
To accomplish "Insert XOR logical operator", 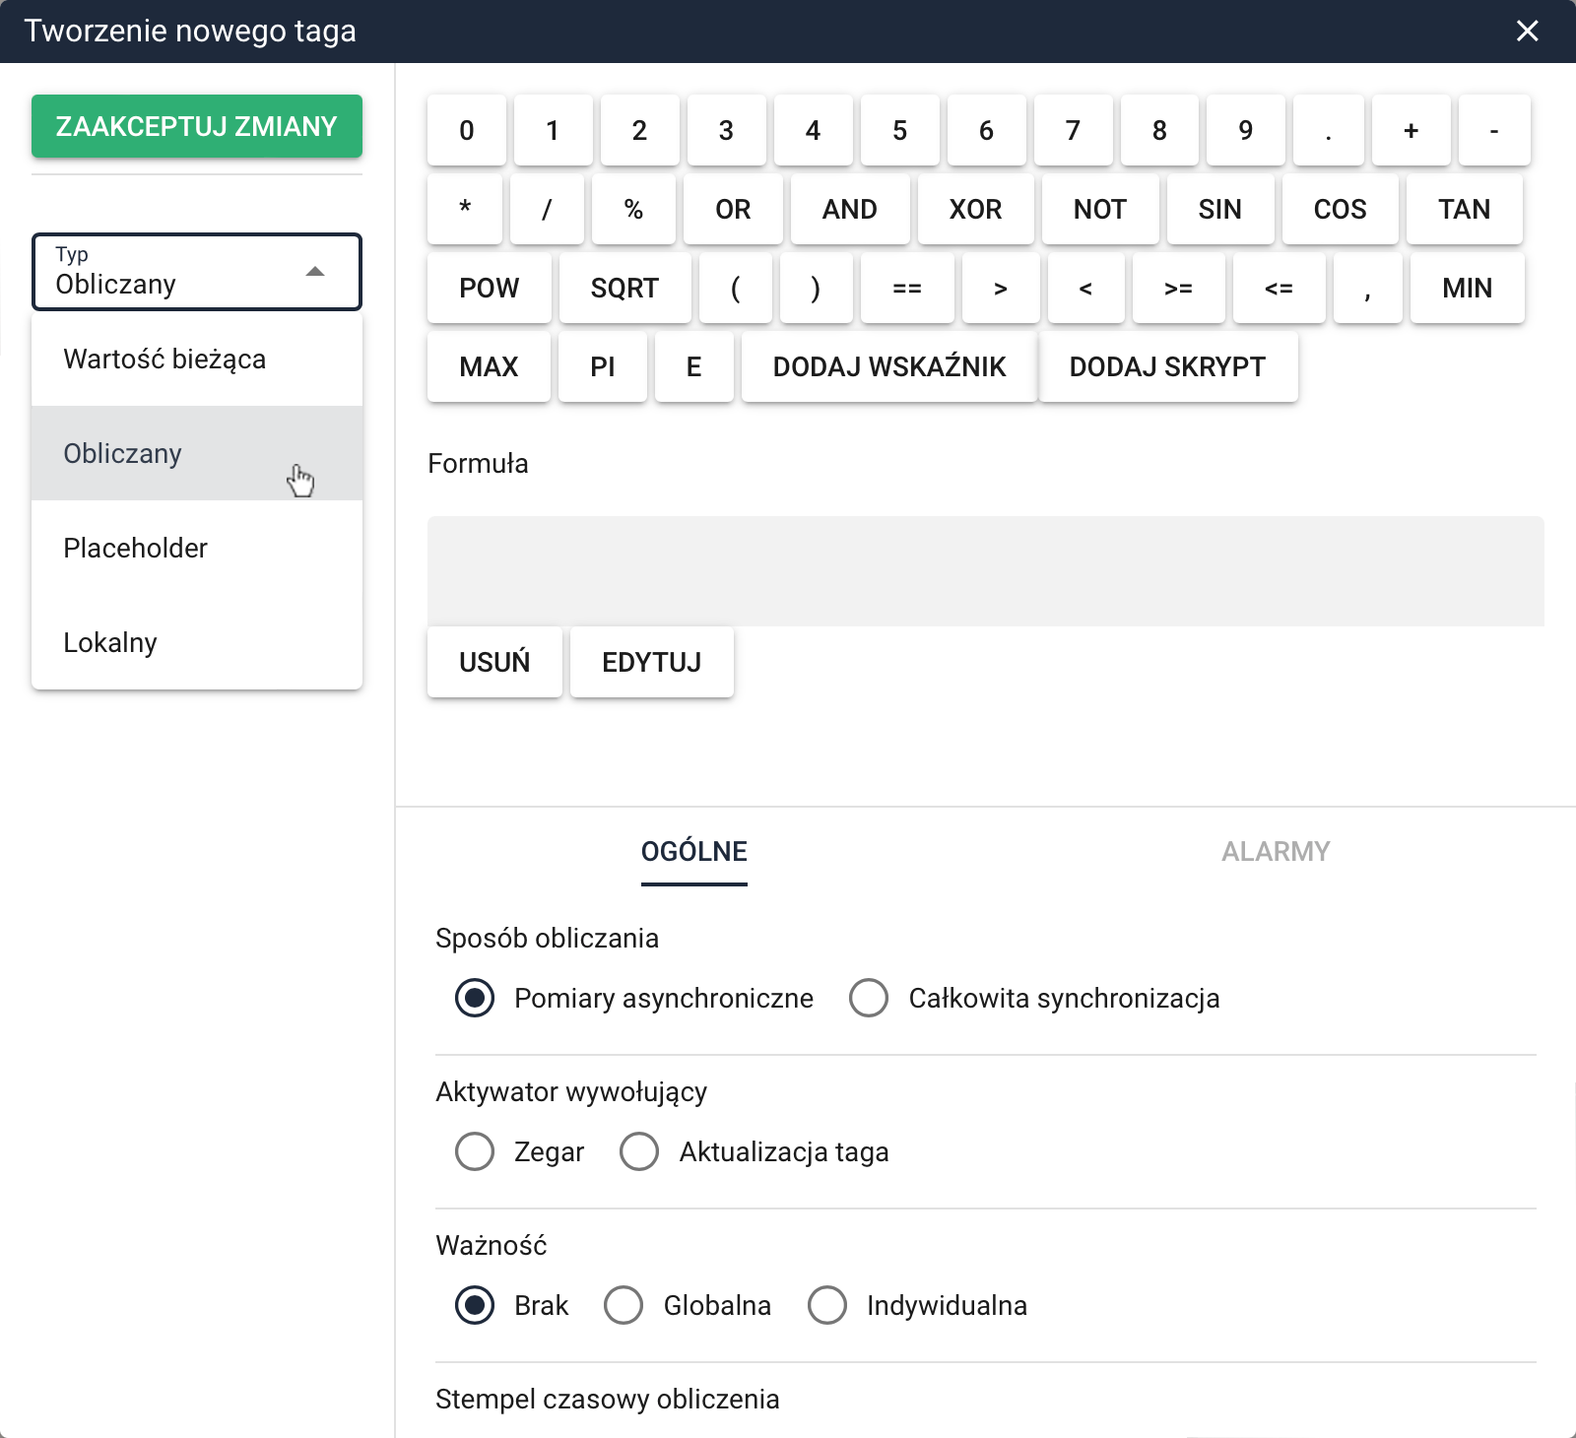I will pyautogui.click(x=976, y=209).
